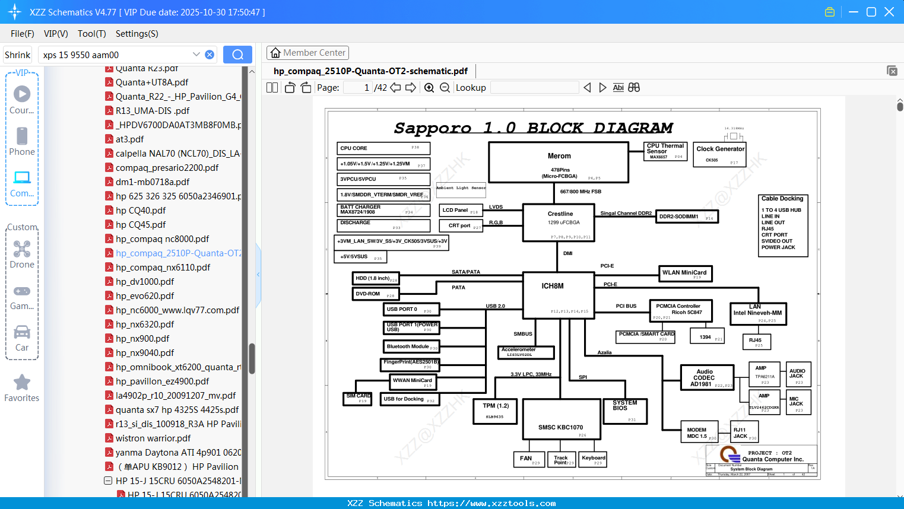Select the Phone category icon
Screen dimensions: 904x509
(22, 142)
